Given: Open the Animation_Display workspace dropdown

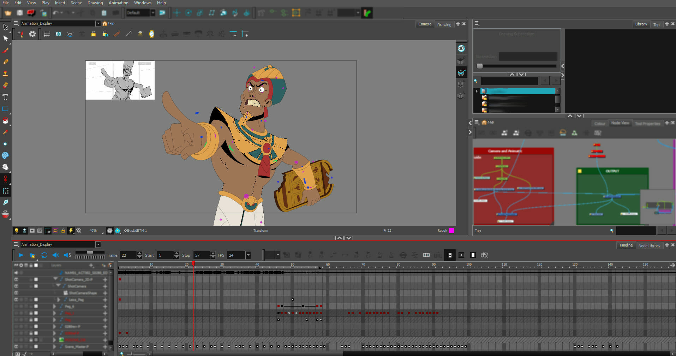Looking at the screenshot, I should (x=98, y=244).
